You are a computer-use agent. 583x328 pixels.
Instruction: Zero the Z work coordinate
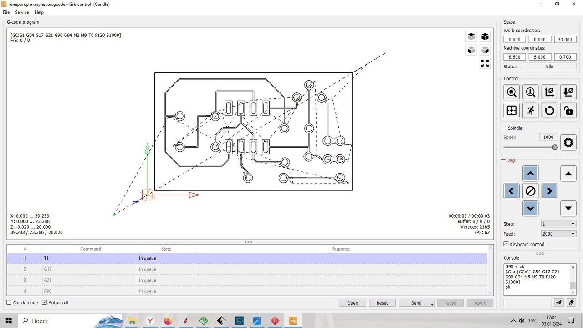coord(568,92)
